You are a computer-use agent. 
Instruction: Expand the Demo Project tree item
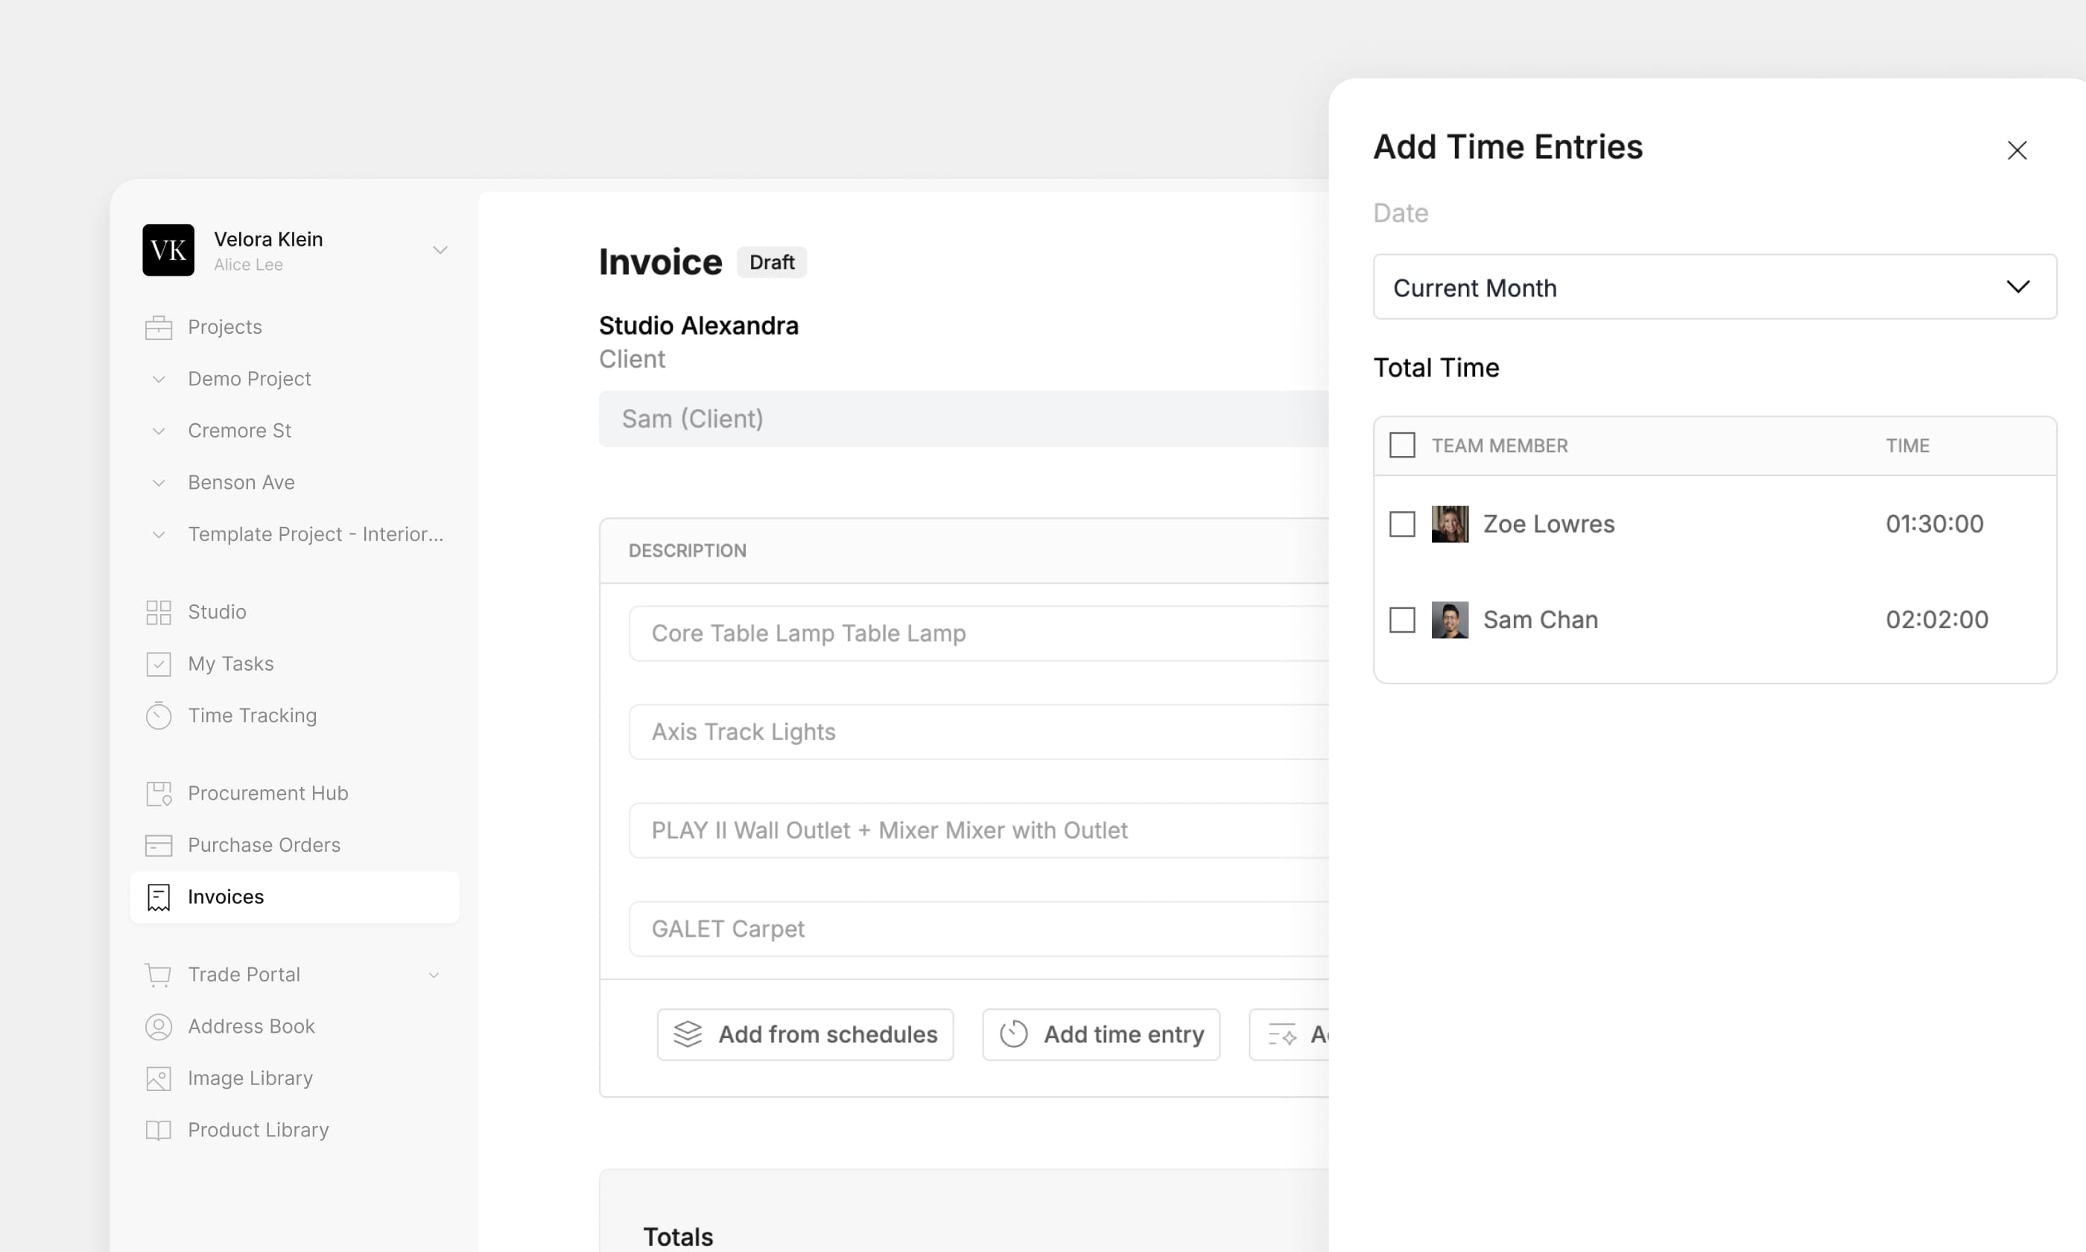point(159,379)
